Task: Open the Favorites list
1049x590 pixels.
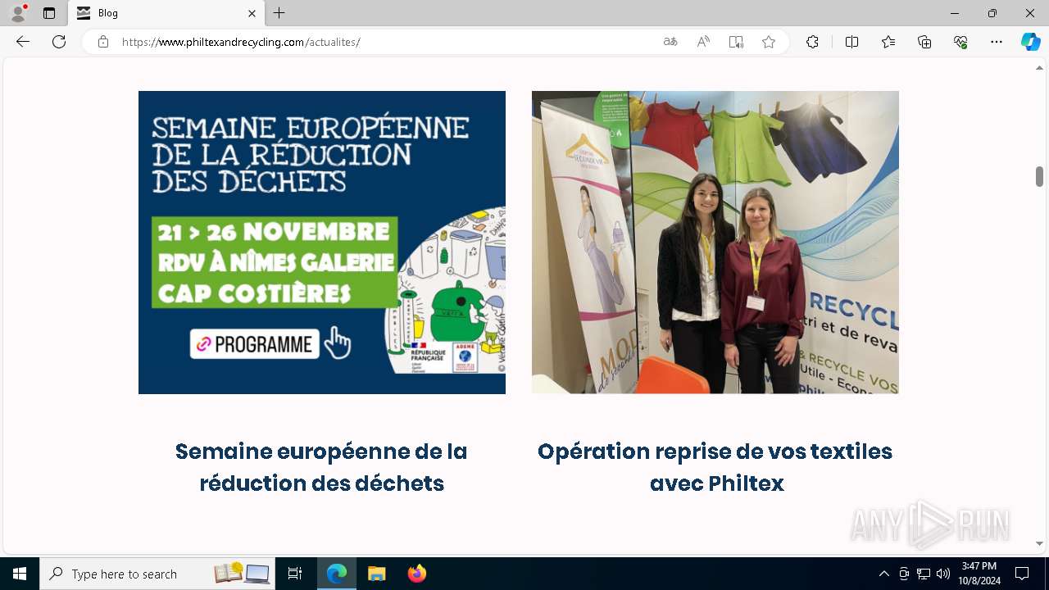Action: (888, 42)
